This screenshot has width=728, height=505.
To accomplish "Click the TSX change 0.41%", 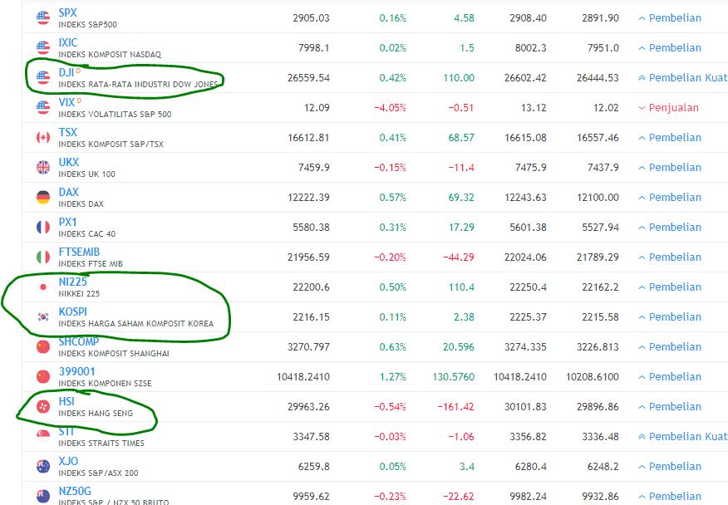I will pyautogui.click(x=393, y=138).
